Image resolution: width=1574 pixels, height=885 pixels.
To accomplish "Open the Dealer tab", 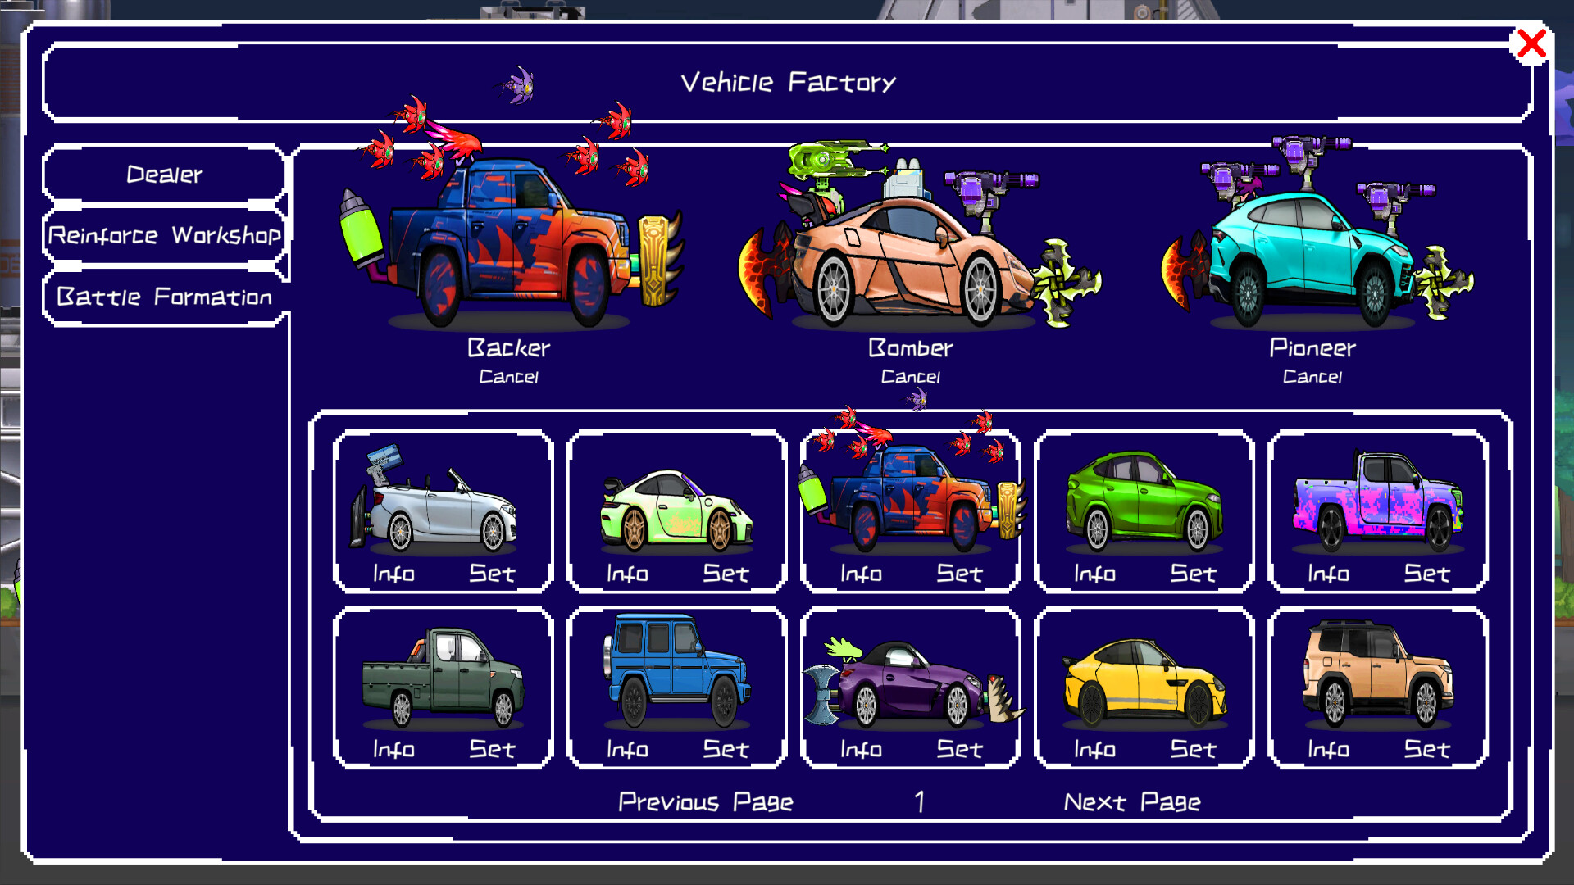I will pos(163,174).
